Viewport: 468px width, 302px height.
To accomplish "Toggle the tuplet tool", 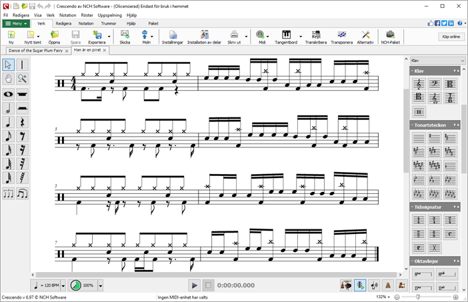I will click(x=9, y=194).
